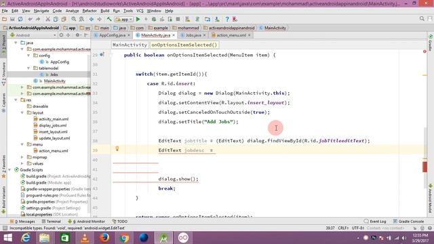Click the Replace icon in toolbar
Screen dimensions: 434x244
pyautogui.click(x=81, y=19)
